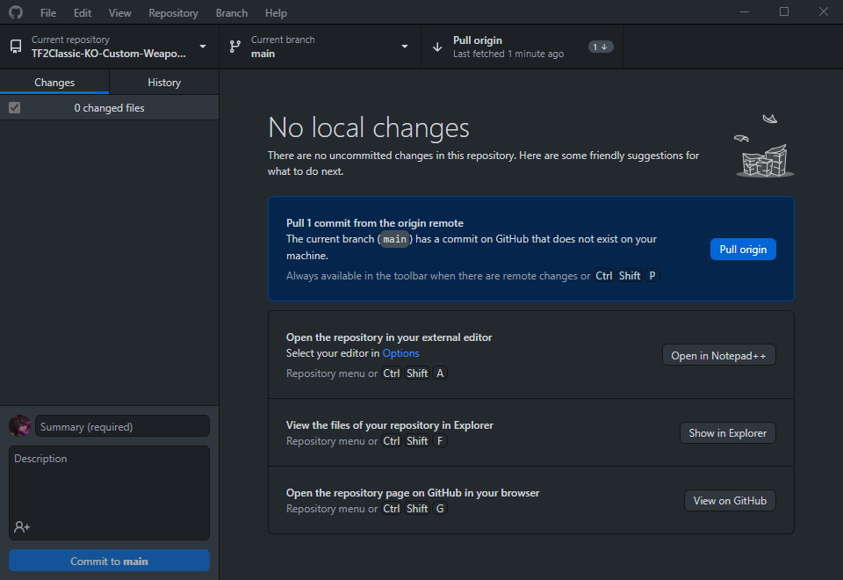
Task: Click the Description text area
Action: (x=109, y=492)
